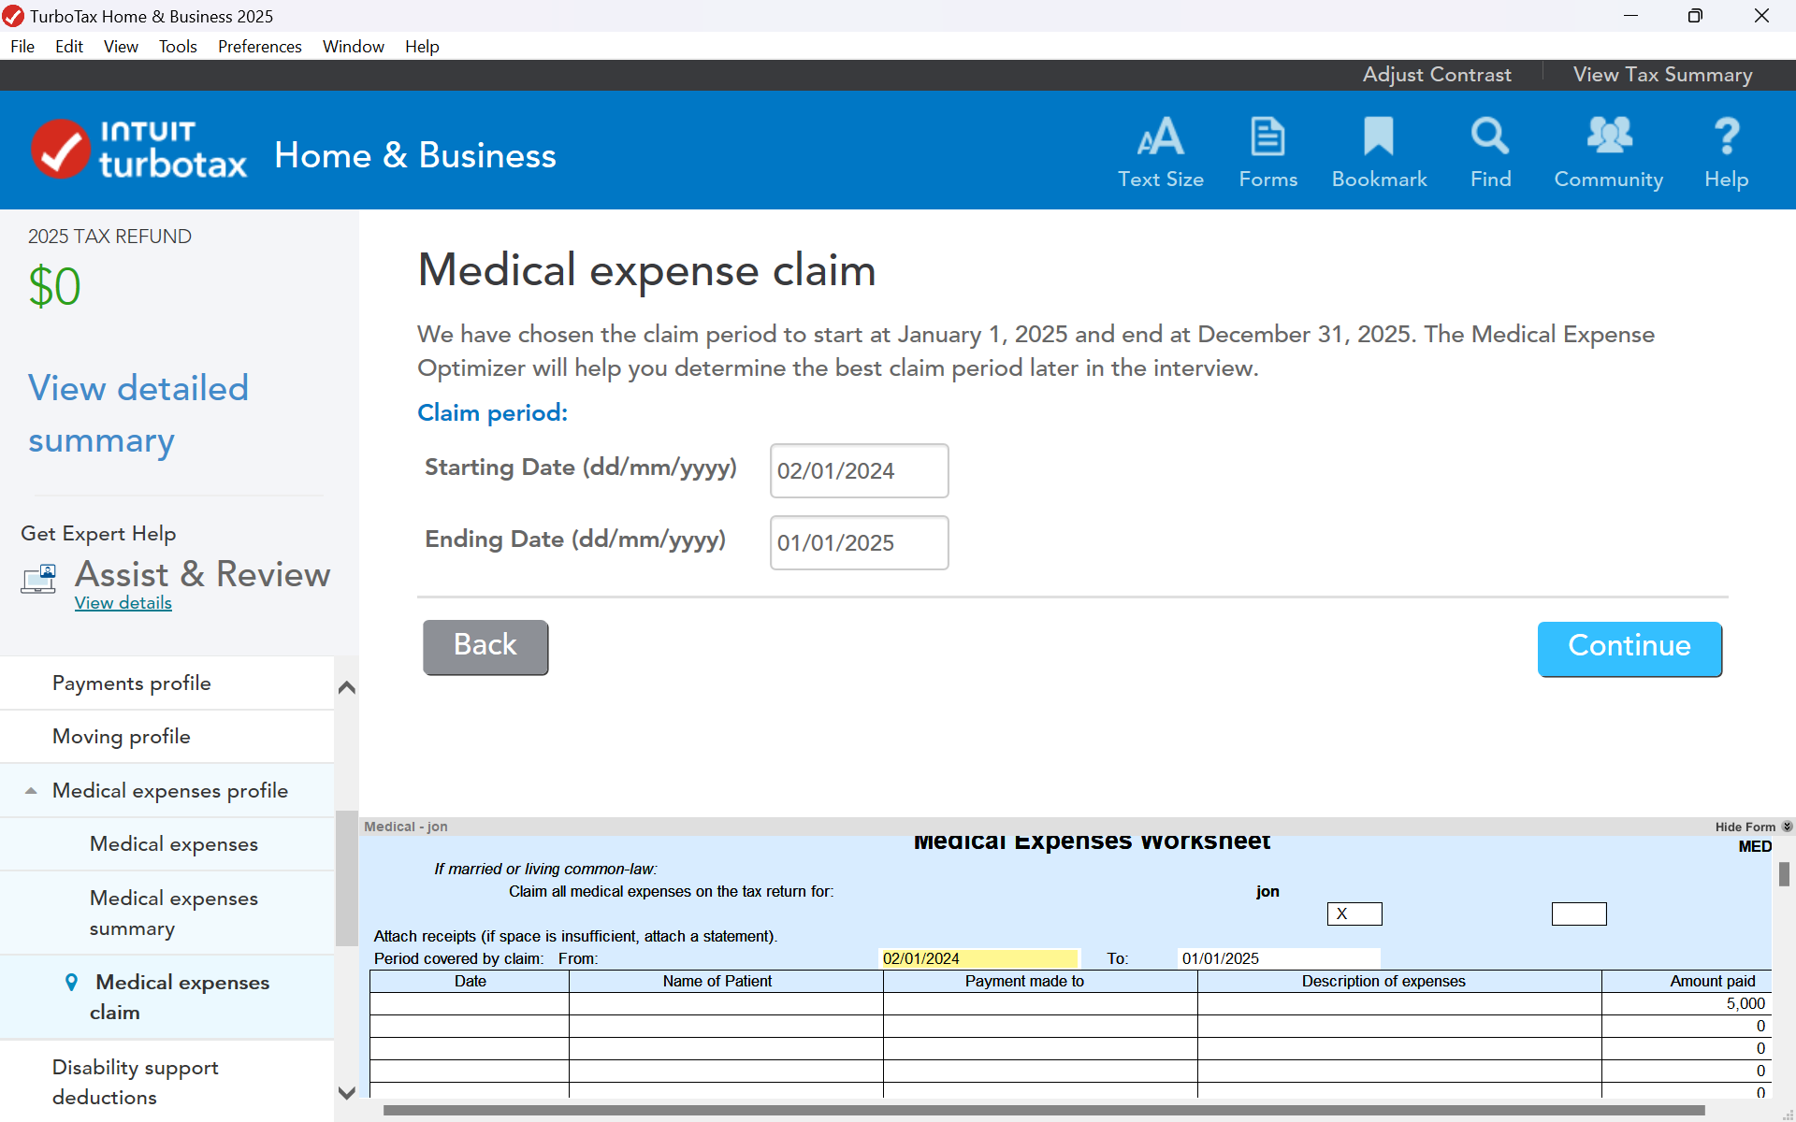Open the Forms icon

1267,138
